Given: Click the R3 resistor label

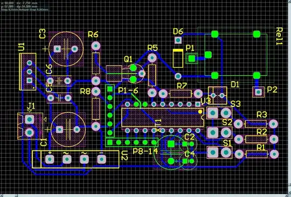Looking at the screenshot, I should click(262, 115).
